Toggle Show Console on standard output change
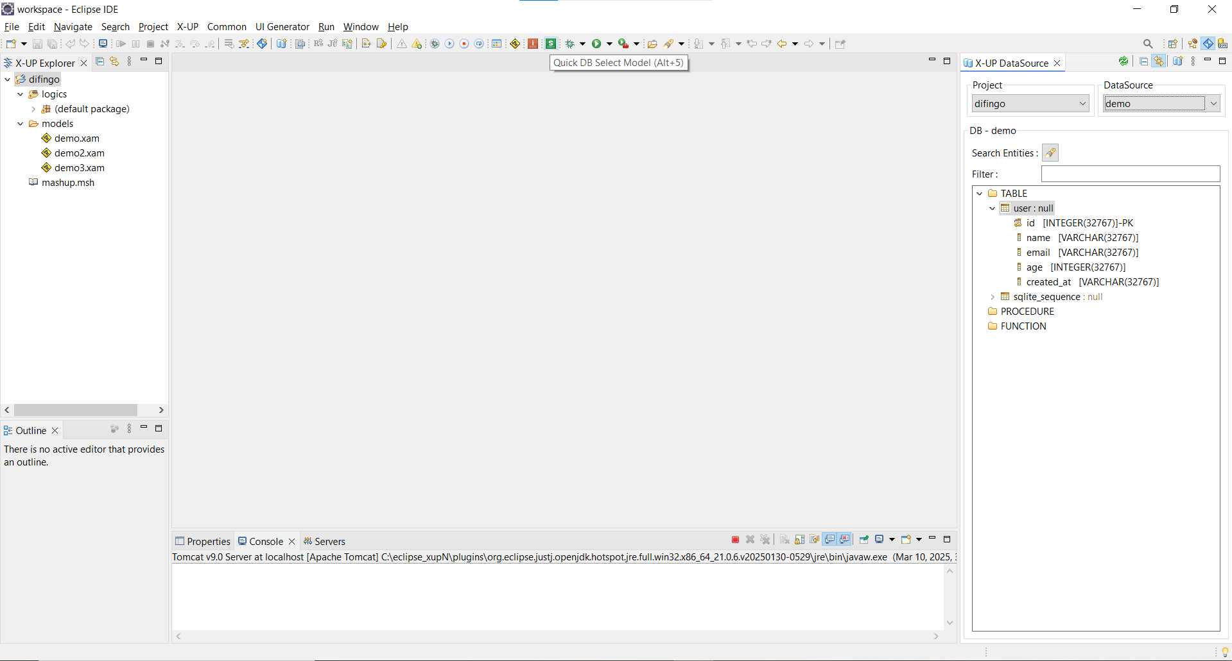The width and height of the screenshot is (1232, 661). pos(830,540)
